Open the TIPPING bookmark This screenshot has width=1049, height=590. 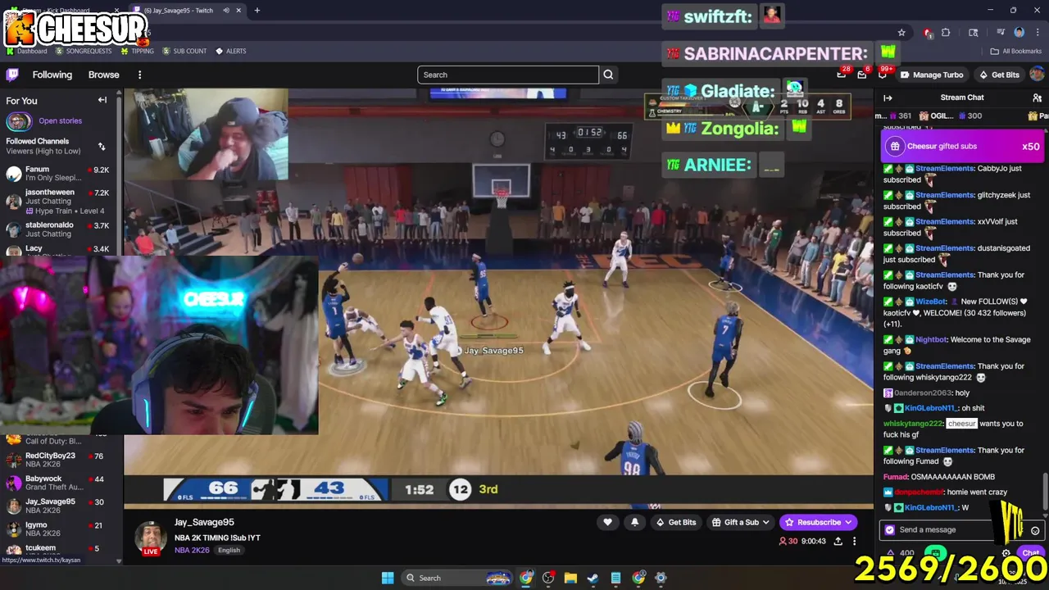pos(137,51)
